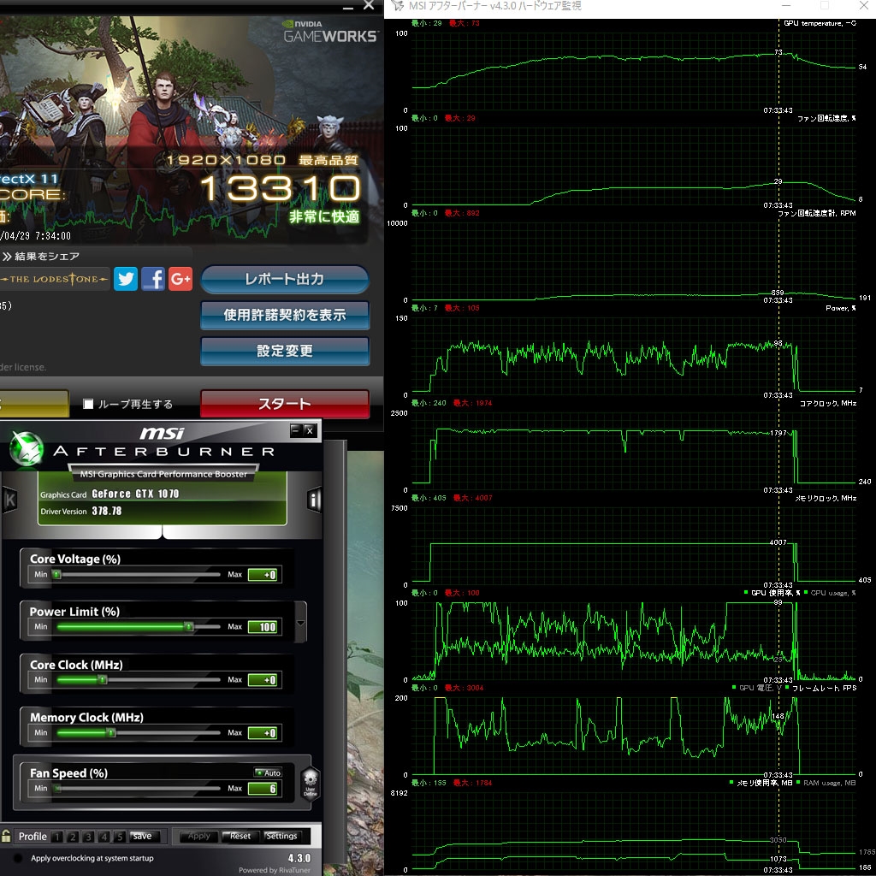
Task: Minimize the hardware monitor window
Action: [x=786, y=6]
